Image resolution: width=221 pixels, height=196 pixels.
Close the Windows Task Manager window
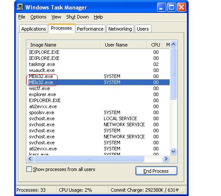181,7
